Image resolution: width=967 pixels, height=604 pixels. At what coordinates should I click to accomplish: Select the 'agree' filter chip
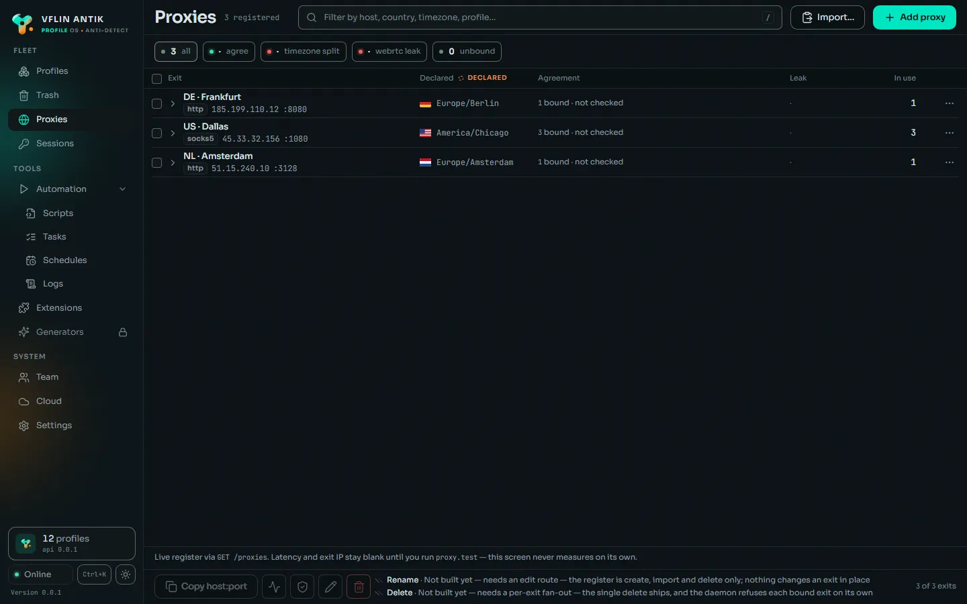pos(229,52)
